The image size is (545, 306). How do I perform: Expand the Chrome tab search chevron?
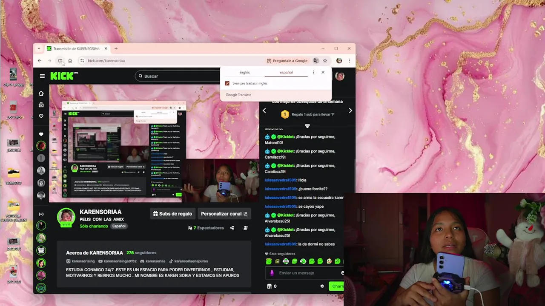tap(39, 48)
